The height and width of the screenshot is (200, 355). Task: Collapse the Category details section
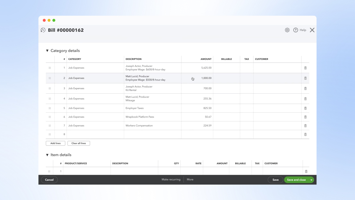coord(47,50)
